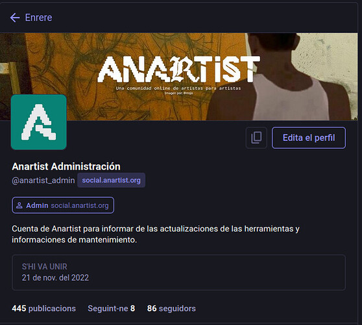Screen dimensions: 362x325
Task: Click the back arrow icon
Action: click(15, 18)
